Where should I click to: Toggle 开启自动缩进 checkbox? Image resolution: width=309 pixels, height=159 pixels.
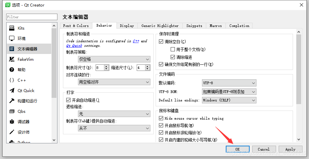(69, 100)
